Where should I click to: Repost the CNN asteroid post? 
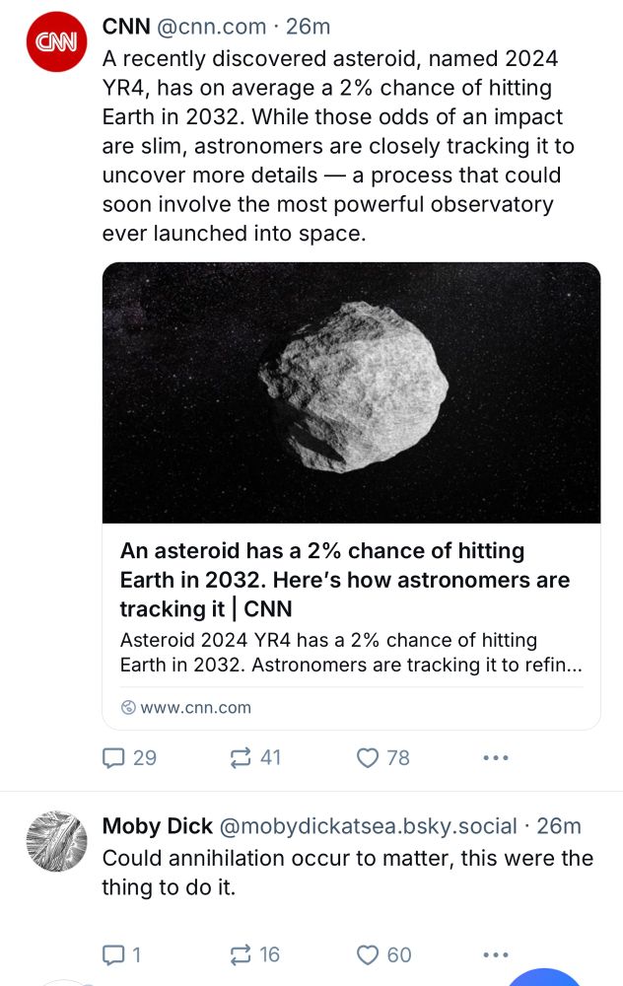[x=255, y=757]
